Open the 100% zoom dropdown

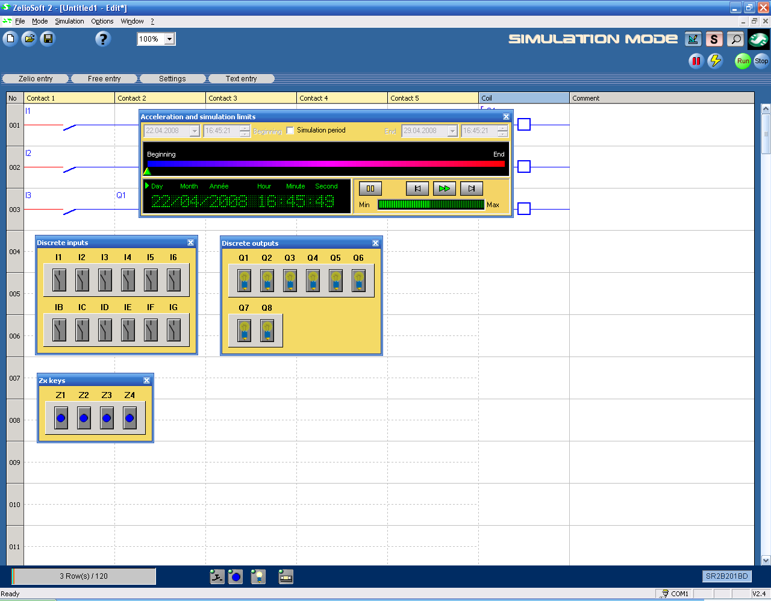[x=169, y=39]
